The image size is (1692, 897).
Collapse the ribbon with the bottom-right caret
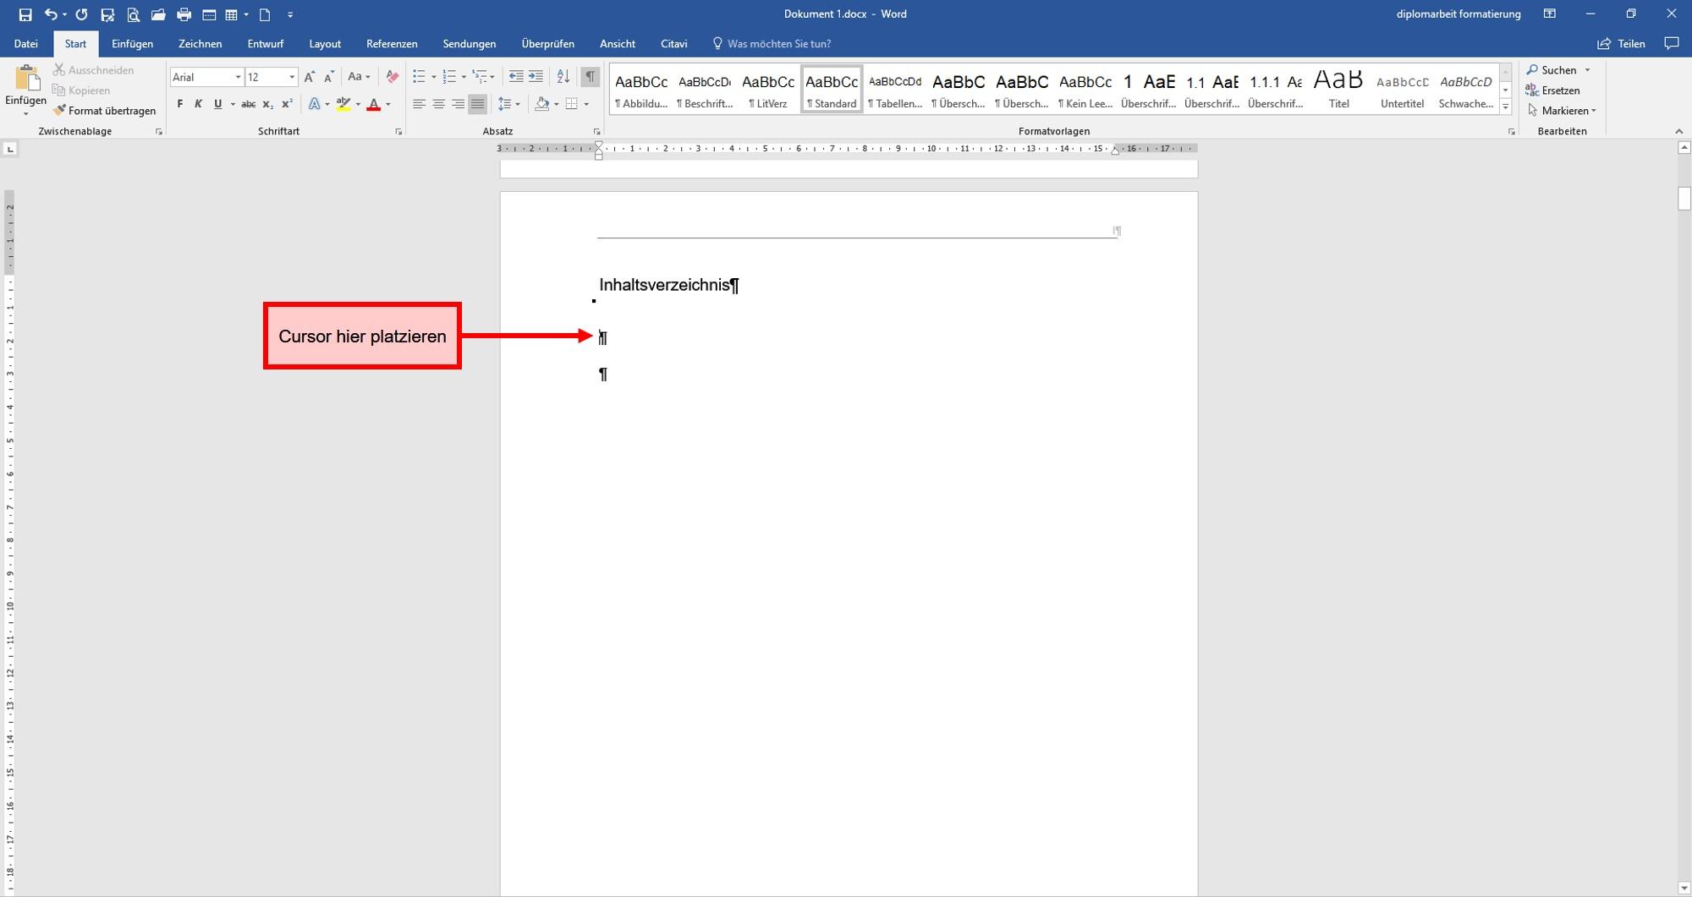(1678, 132)
